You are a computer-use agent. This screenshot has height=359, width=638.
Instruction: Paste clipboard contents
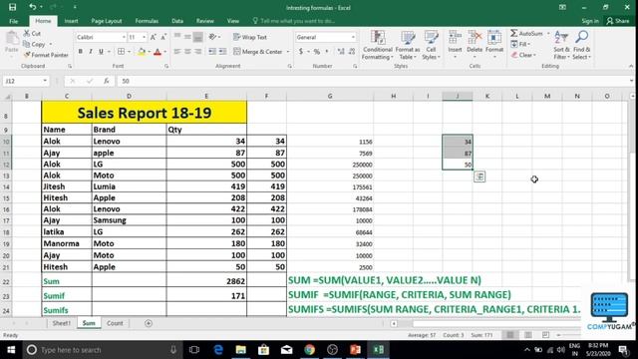[x=11, y=42]
